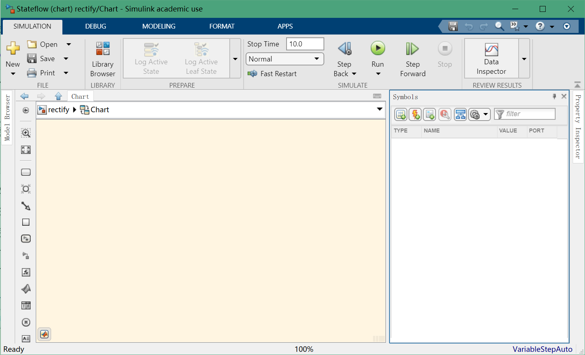Expand the breadcrumb path dropdown
The width and height of the screenshot is (585, 355).
pyautogui.click(x=380, y=109)
